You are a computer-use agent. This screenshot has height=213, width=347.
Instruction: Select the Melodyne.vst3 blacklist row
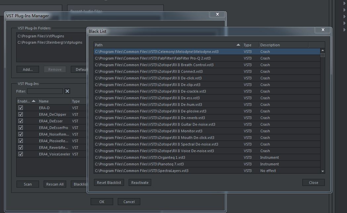[x=157, y=52]
